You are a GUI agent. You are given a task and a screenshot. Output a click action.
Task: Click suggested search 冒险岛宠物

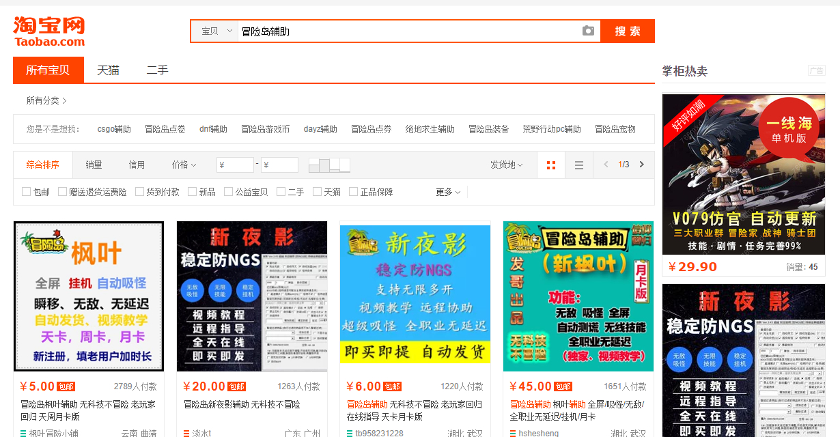pyautogui.click(x=615, y=129)
